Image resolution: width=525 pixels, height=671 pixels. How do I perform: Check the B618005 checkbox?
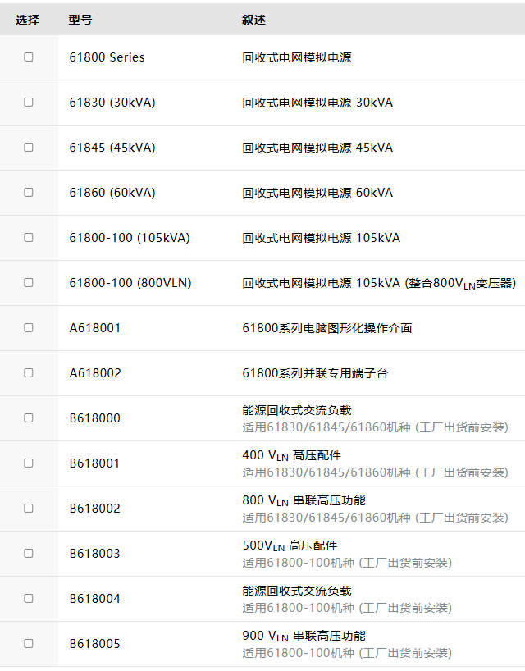click(x=28, y=644)
